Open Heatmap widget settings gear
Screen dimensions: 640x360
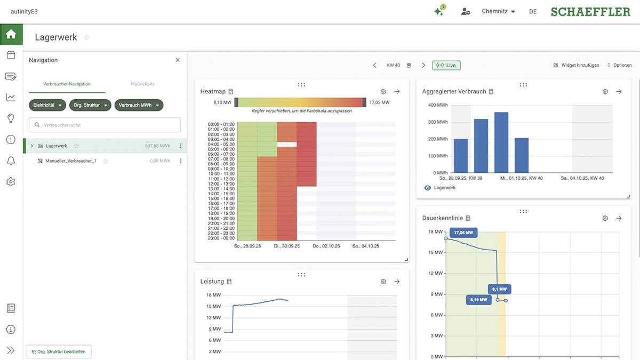point(383,92)
